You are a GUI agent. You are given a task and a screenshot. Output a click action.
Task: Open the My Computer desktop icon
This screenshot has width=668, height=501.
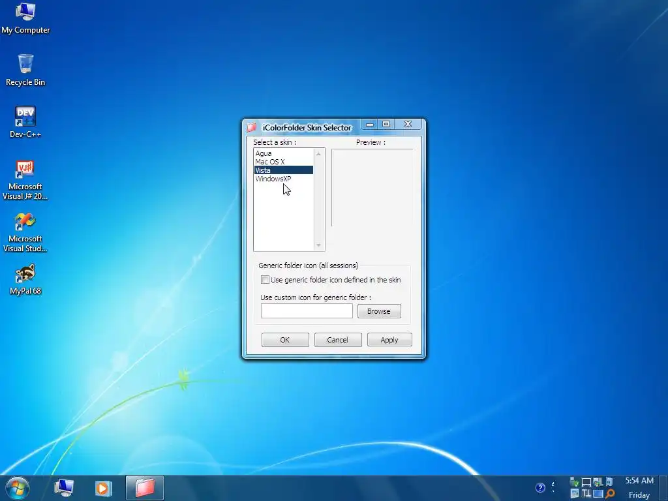tap(25, 18)
